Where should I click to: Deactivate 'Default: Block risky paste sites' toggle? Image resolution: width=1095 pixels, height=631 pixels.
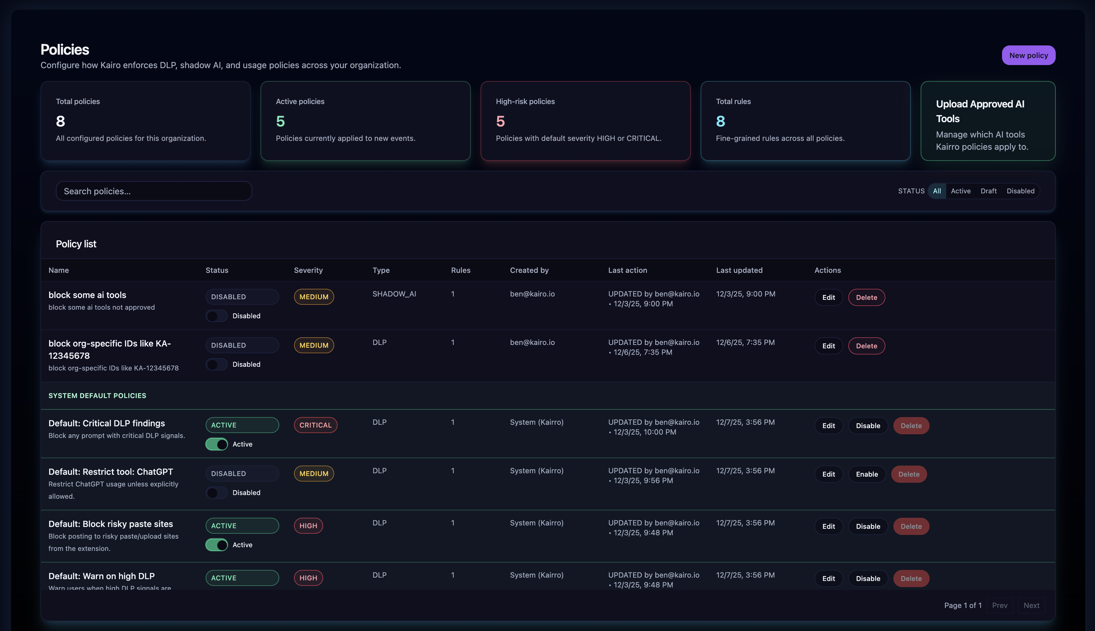coord(216,545)
